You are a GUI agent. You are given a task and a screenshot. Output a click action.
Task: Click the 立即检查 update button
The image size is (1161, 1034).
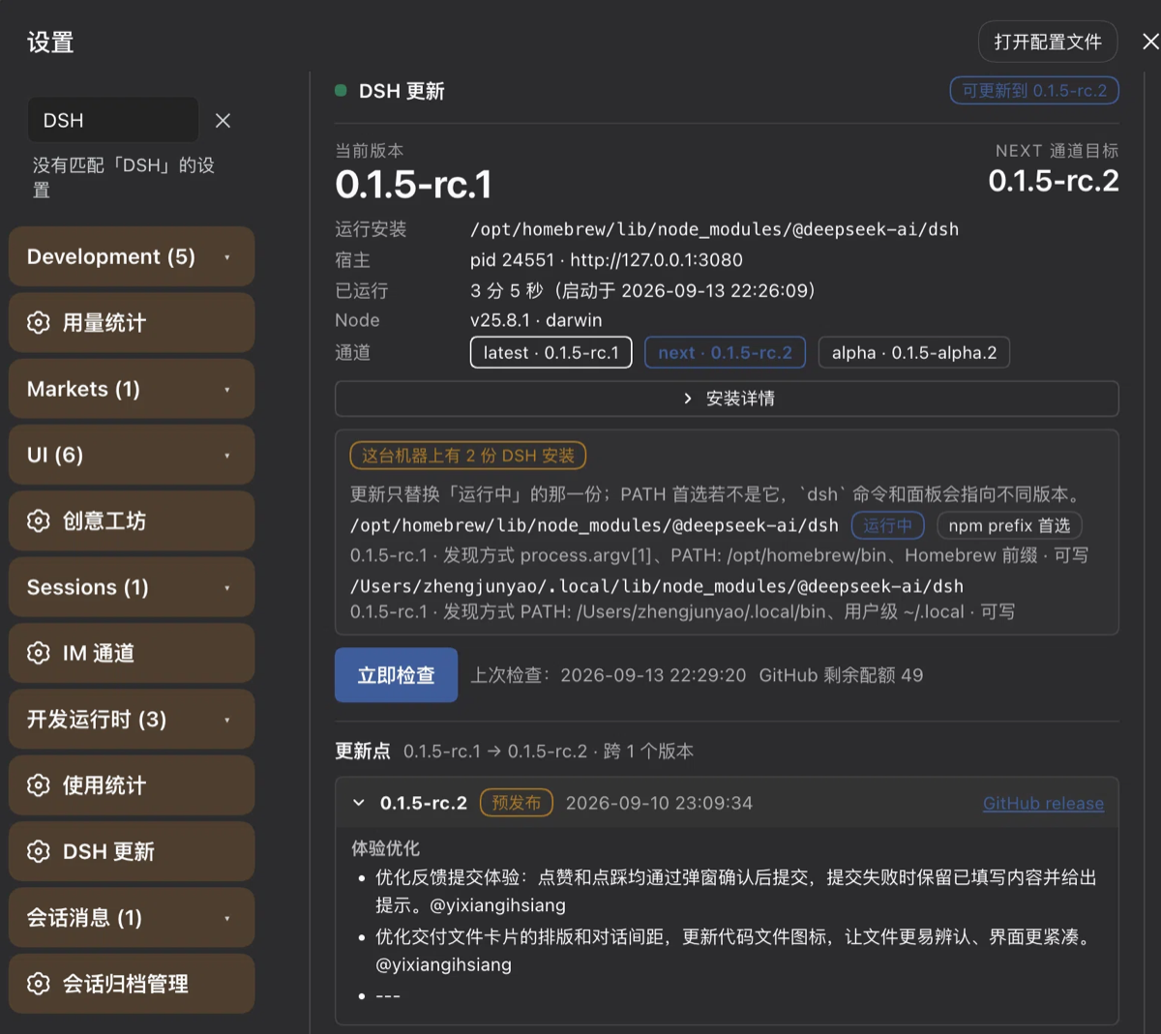tap(396, 675)
